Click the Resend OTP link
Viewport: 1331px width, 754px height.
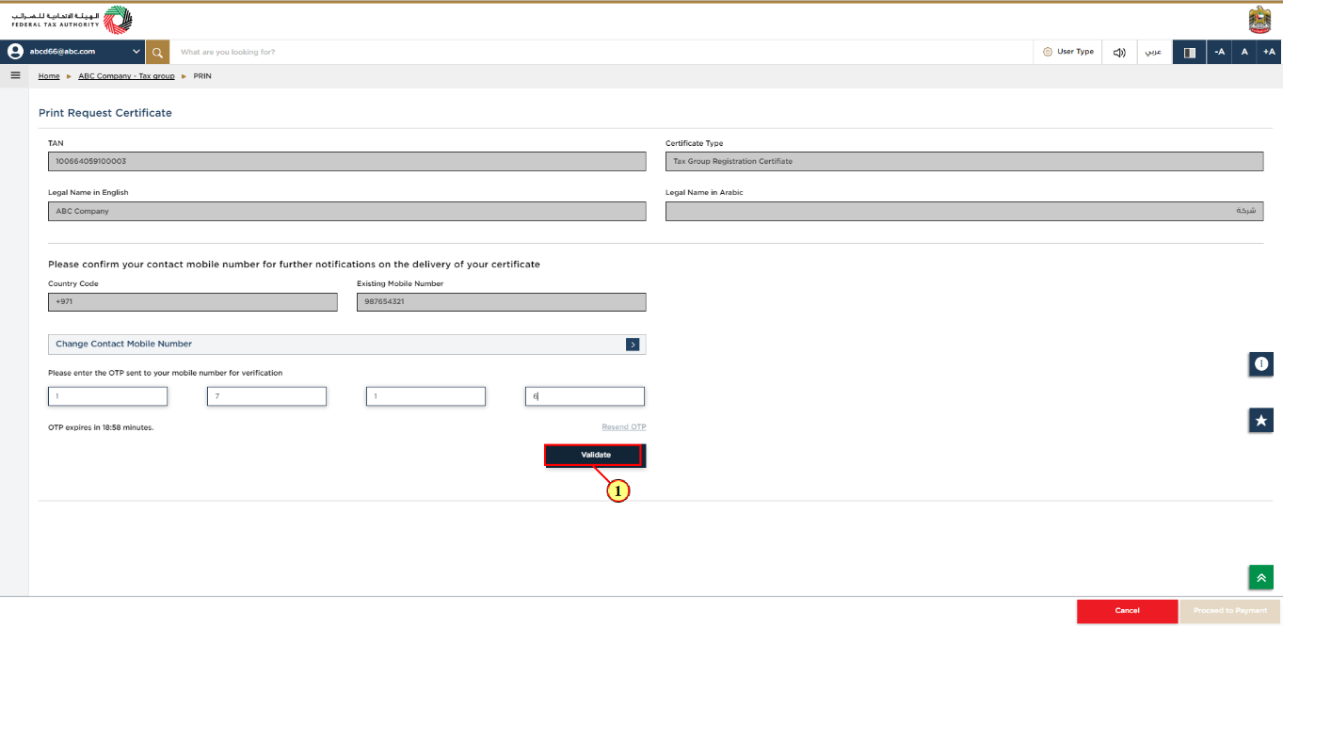tap(624, 427)
